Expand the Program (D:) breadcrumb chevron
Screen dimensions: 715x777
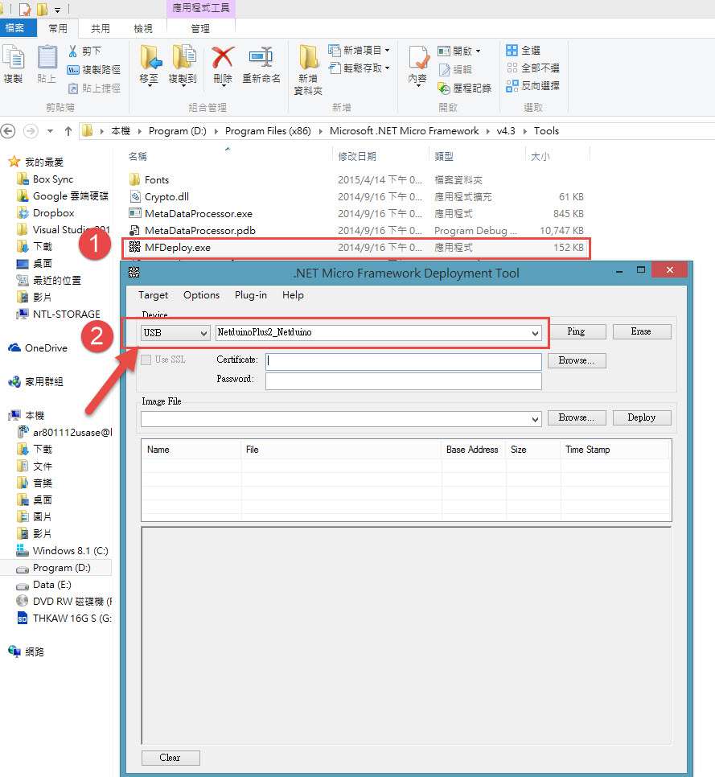tap(216, 131)
